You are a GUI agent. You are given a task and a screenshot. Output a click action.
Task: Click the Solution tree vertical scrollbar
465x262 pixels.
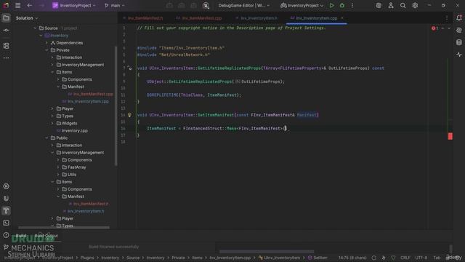pos(116,106)
